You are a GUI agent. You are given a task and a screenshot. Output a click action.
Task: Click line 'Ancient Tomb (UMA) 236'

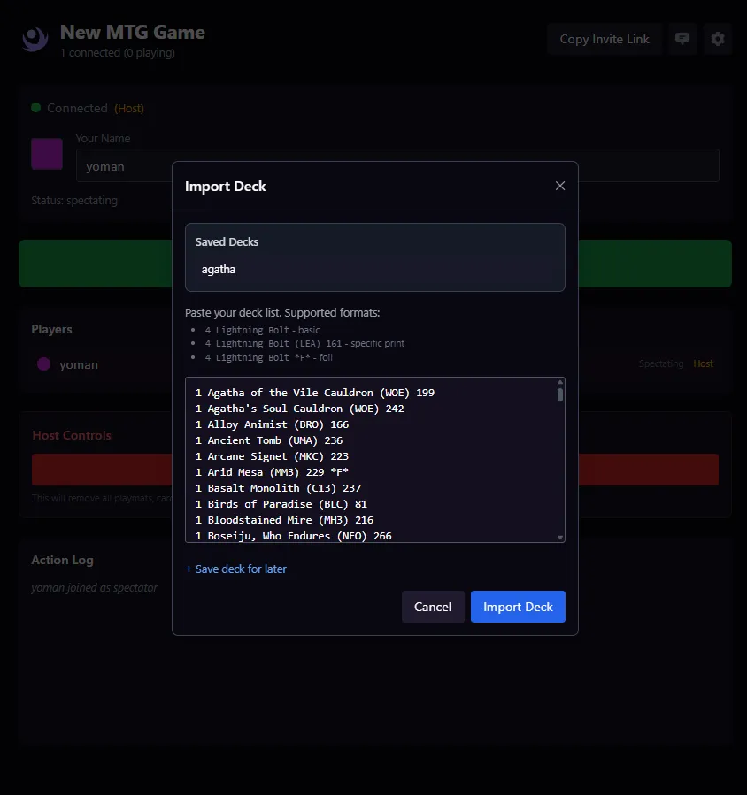point(269,440)
